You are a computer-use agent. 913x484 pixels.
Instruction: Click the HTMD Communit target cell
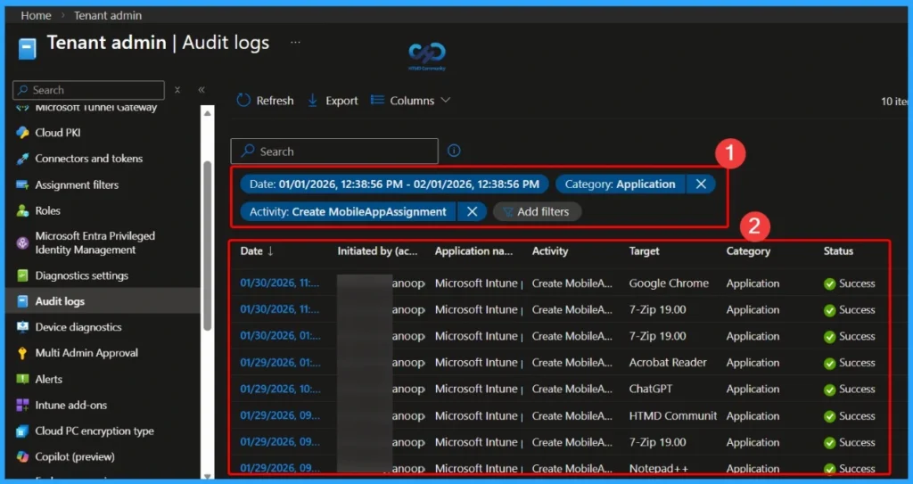(673, 416)
